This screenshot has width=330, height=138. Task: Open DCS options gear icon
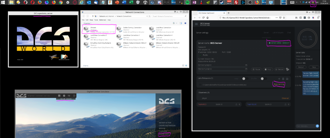pyautogui.click(x=64, y=96)
